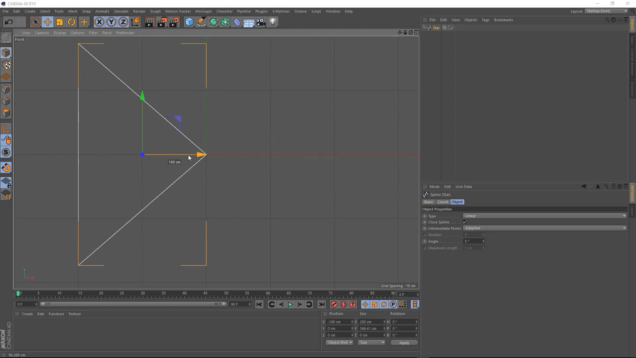Toggle Star object enabled checkmark

point(452,28)
